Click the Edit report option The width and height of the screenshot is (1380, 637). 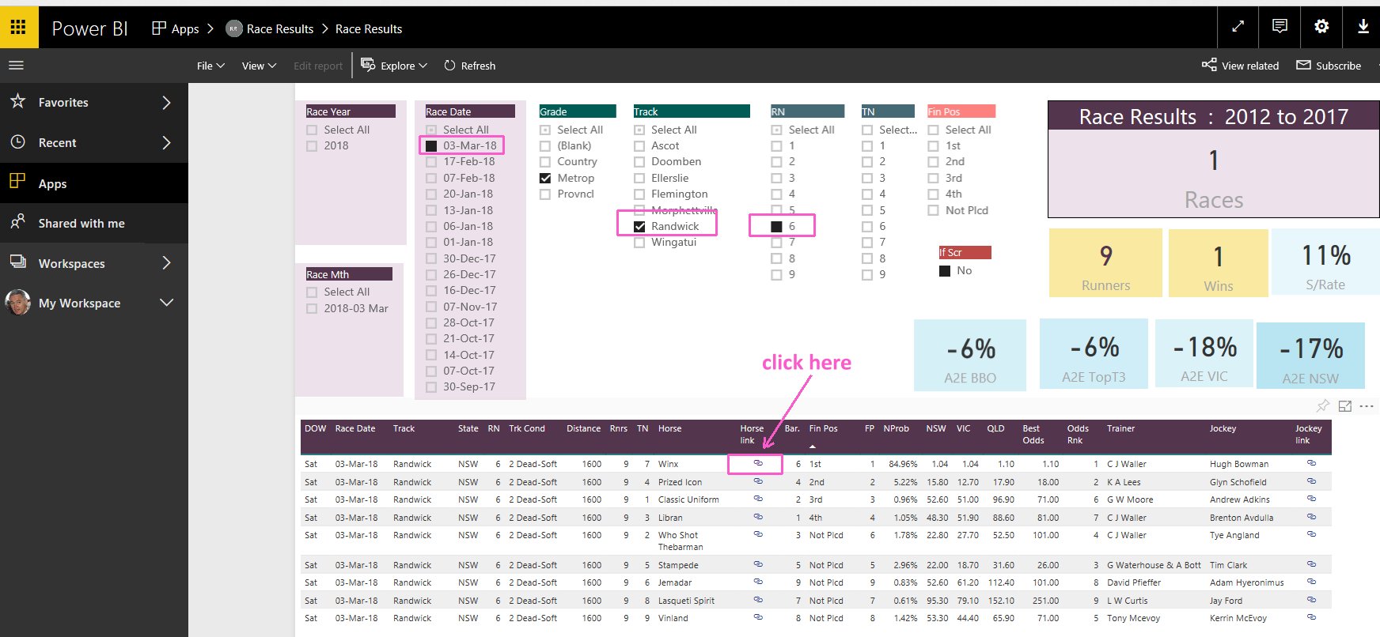(318, 66)
